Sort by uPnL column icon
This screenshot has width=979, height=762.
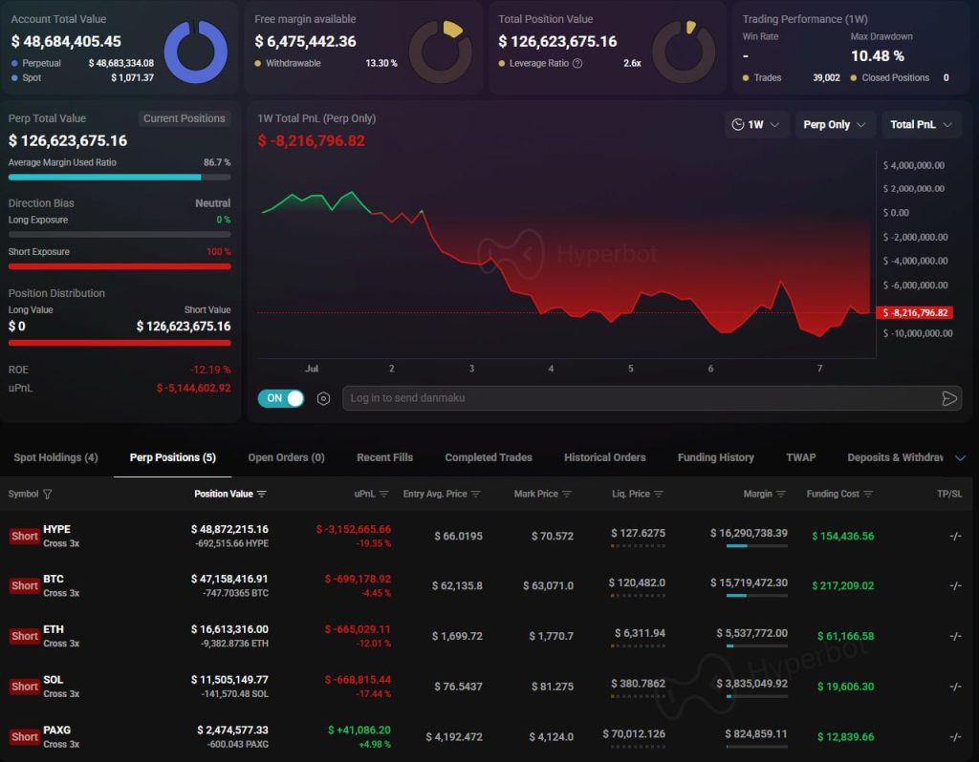(384, 494)
